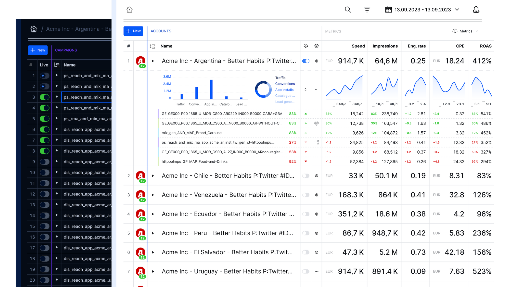Click the target icon on Argentina row
The image size is (510, 287).
[x=316, y=61]
